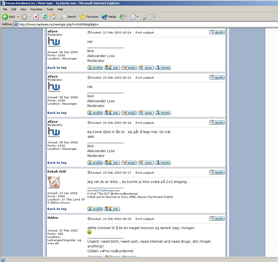Send pm from allyse's second post
The width and height of the screenshot is (278, 262).
[112, 113]
